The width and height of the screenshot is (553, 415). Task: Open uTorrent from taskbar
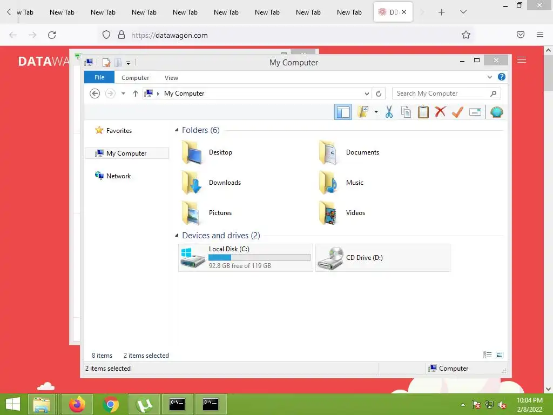(144, 404)
